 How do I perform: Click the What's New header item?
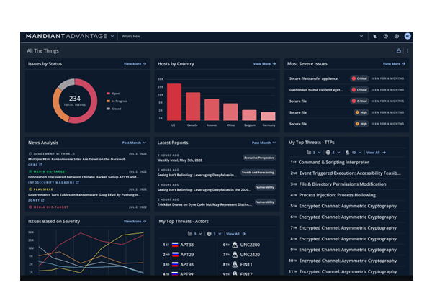(131, 36)
